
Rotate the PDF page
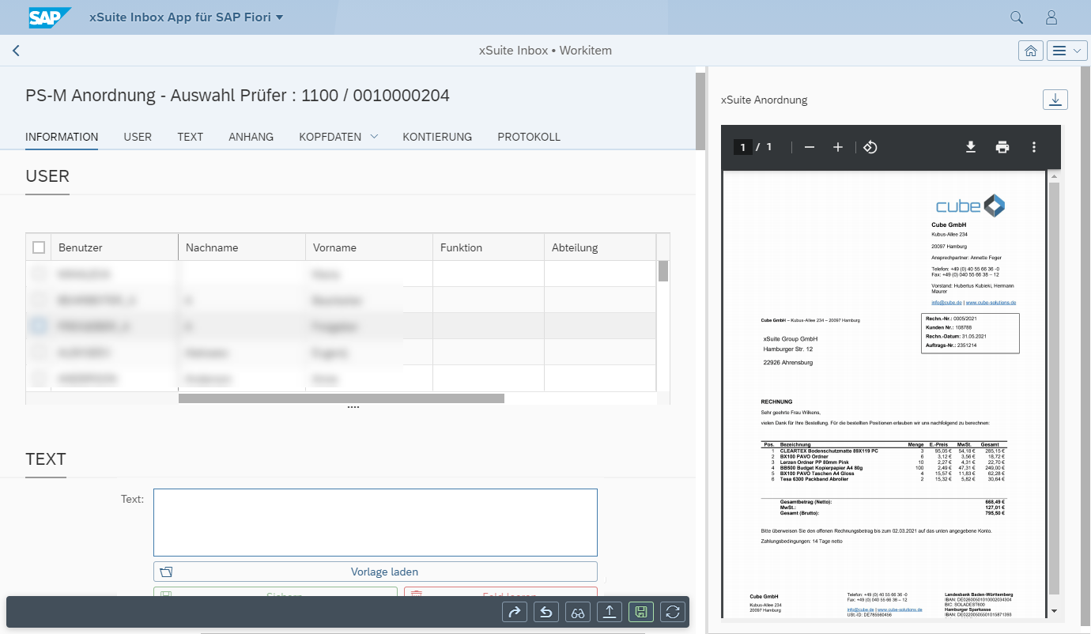pos(870,147)
